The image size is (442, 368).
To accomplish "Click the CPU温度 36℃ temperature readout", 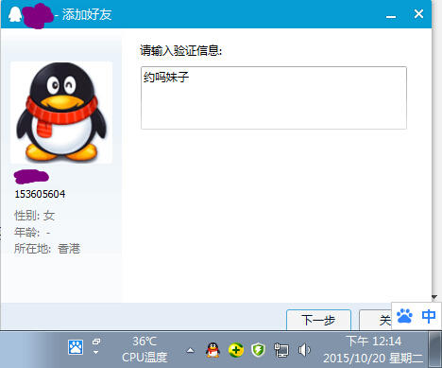I will pos(144,349).
